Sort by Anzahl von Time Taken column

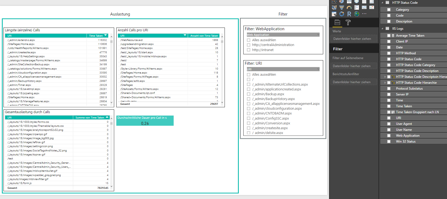204,36
